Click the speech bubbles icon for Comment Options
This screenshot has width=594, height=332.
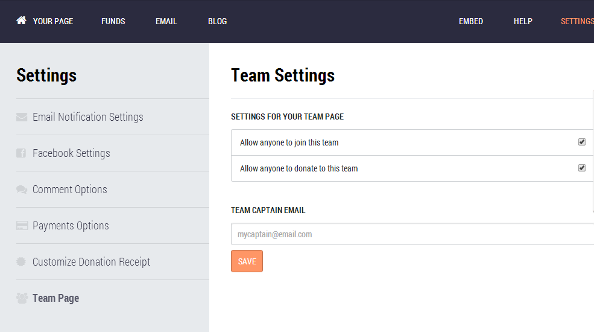[22, 190]
